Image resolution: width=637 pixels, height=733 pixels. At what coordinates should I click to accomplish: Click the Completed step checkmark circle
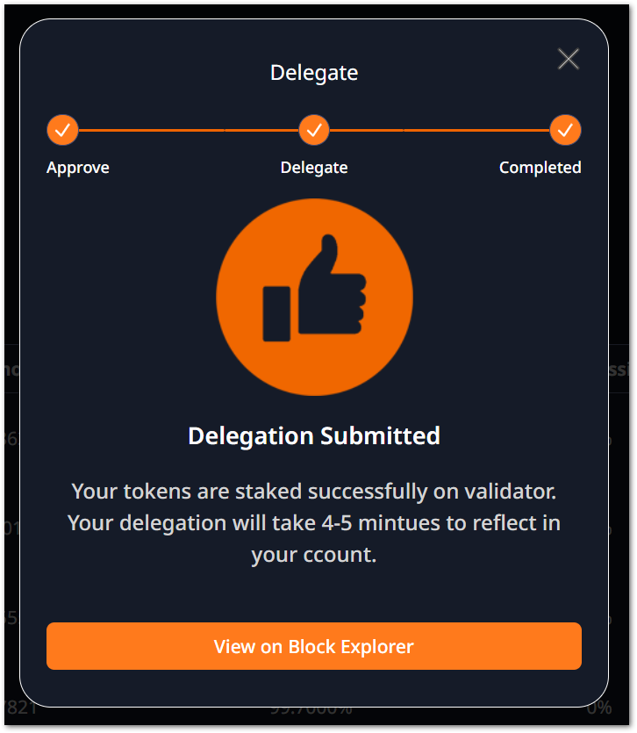(566, 131)
